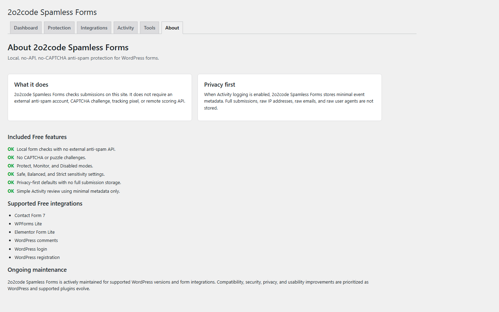Click the 'What it does' description paragraph

point(100,98)
